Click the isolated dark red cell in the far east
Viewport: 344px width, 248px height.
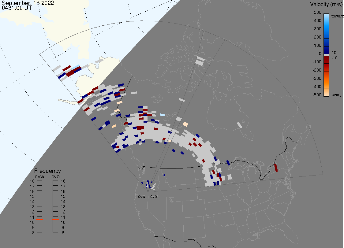click(x=276, y=168)
